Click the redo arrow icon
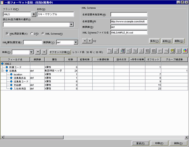The image size is (189, 147). [x=166, y=51]
